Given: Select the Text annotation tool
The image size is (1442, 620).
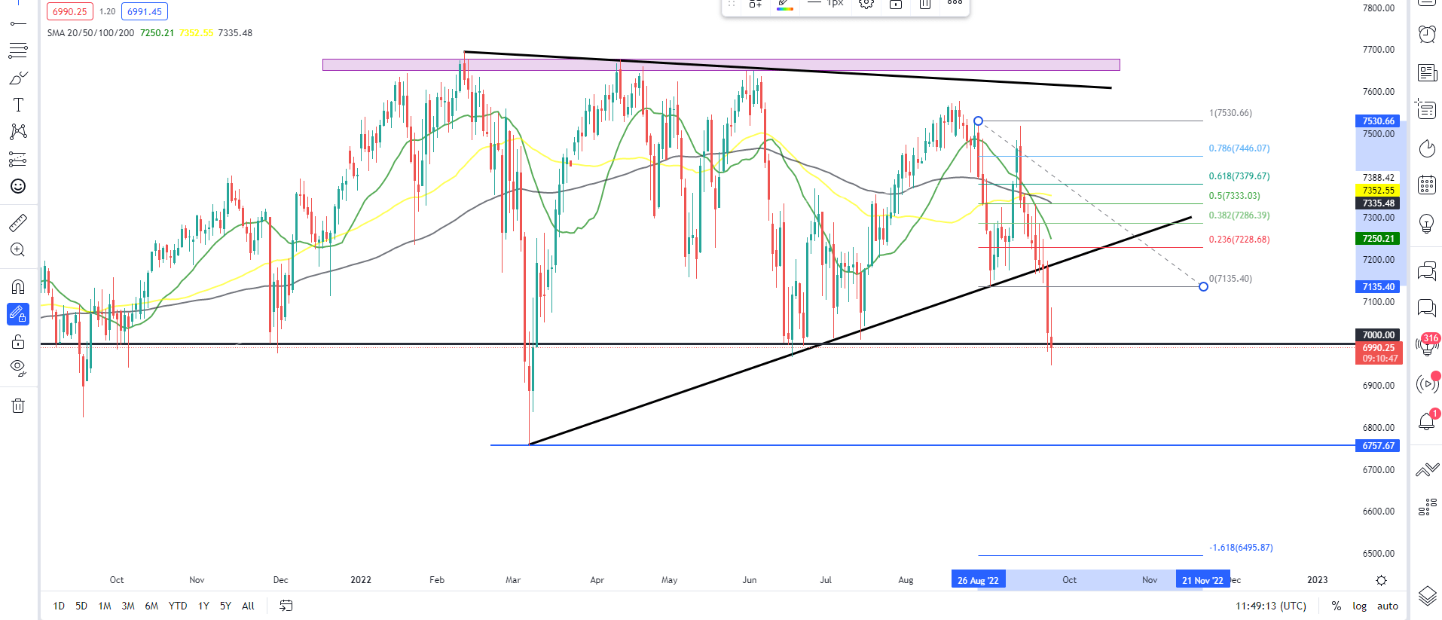Looking at the screenshot, I should point(18,105).
